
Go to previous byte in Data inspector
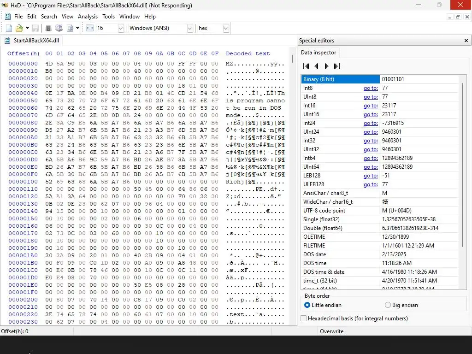[316, 66]
